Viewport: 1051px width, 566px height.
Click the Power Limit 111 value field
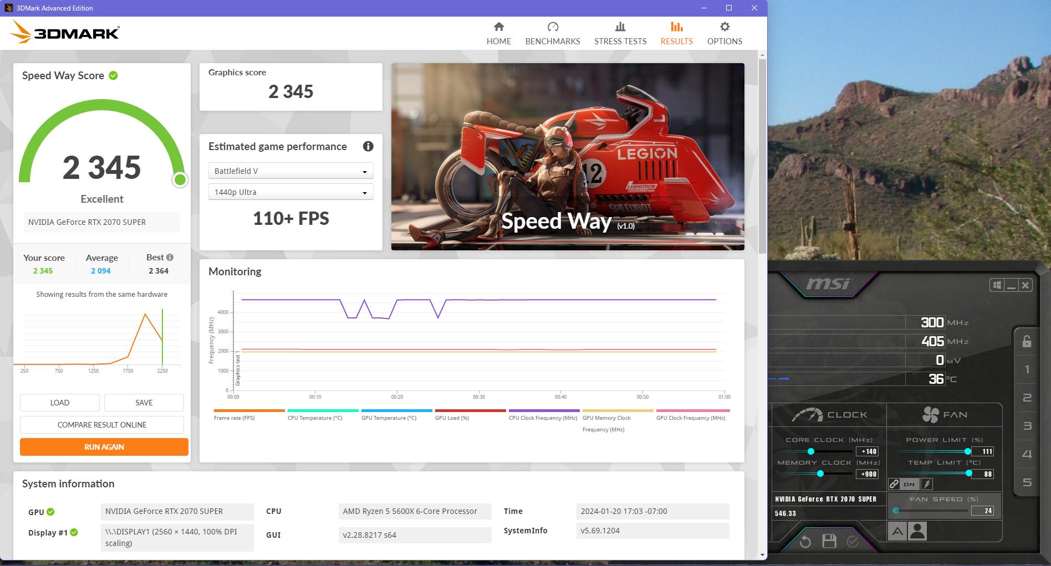[983, 451]
